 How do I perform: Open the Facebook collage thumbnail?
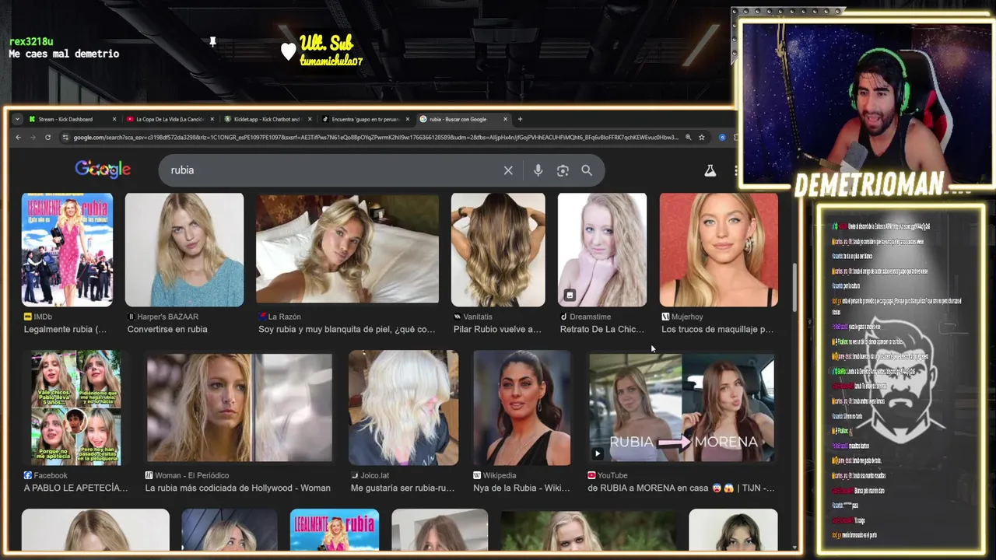75,408
